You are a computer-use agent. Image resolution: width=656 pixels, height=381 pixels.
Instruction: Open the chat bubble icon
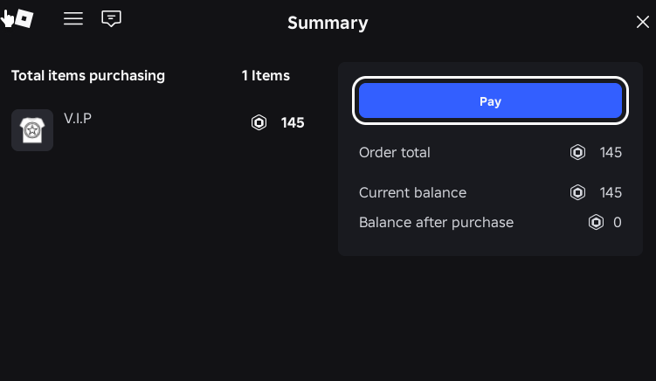(111, 18)
